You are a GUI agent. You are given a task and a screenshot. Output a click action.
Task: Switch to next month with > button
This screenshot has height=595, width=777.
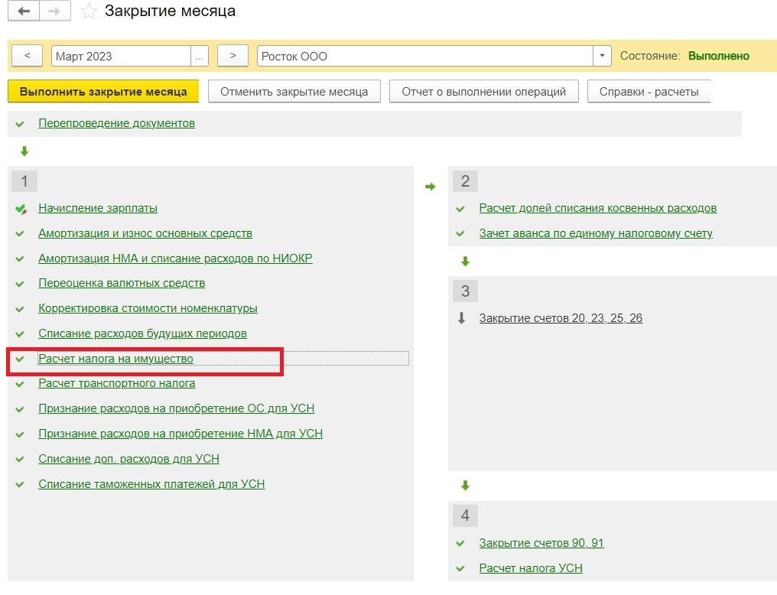[x=232, y=56]
